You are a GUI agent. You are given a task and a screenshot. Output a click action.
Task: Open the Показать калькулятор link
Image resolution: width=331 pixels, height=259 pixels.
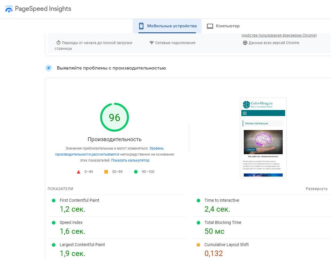pyautogui.click(x=130, y=160)
